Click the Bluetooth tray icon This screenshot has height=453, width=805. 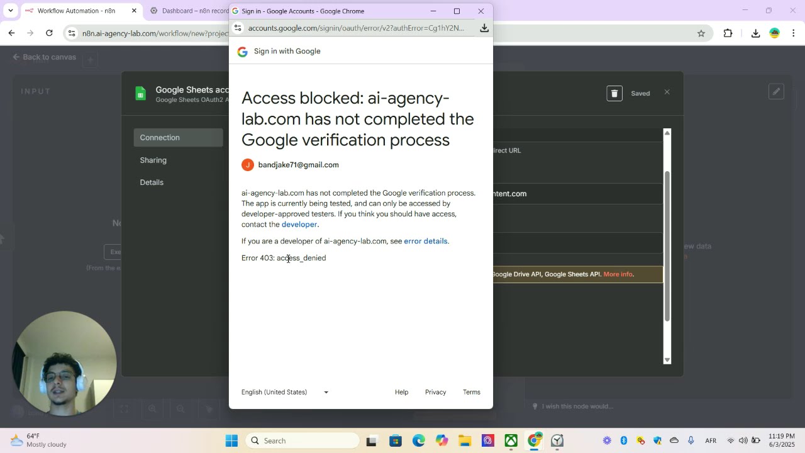click(624, 440)
